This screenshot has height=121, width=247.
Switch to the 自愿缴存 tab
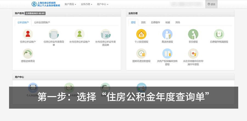click(x=155, y=22)
